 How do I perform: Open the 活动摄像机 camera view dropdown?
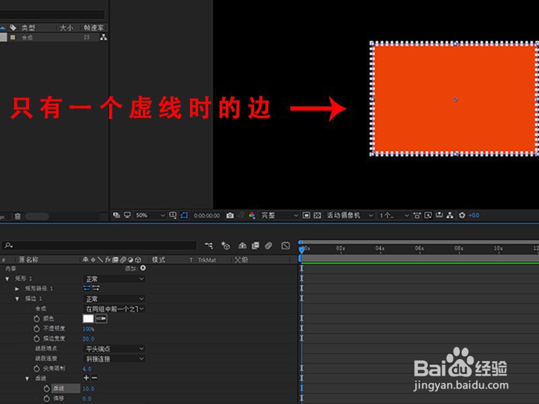click(349, 215)
